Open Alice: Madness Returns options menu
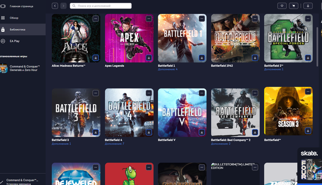Screen dimensions: 322x185 tap(96, 19)
